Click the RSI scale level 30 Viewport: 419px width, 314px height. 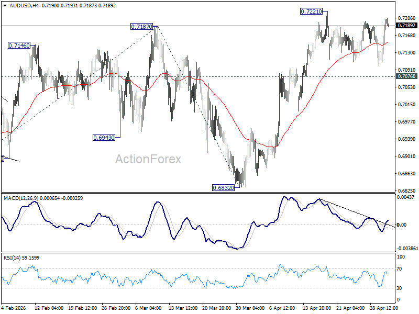399,288
